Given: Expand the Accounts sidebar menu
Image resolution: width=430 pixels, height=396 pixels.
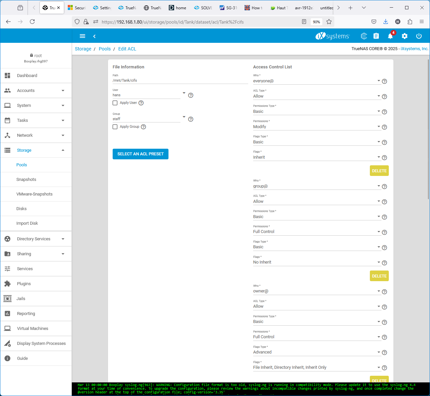Looking at the screenshot, I should (x=36, y=91).
